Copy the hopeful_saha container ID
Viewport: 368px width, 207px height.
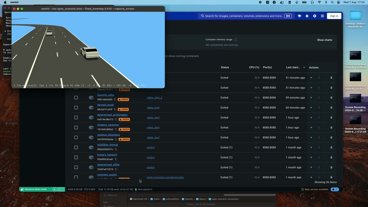point(115,99)
